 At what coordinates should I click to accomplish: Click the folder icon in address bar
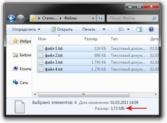pyautogui.click(x=33, y=18)
